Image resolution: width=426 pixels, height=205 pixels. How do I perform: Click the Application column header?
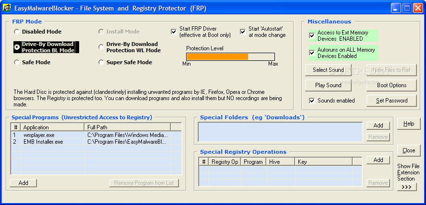point(53,127)
